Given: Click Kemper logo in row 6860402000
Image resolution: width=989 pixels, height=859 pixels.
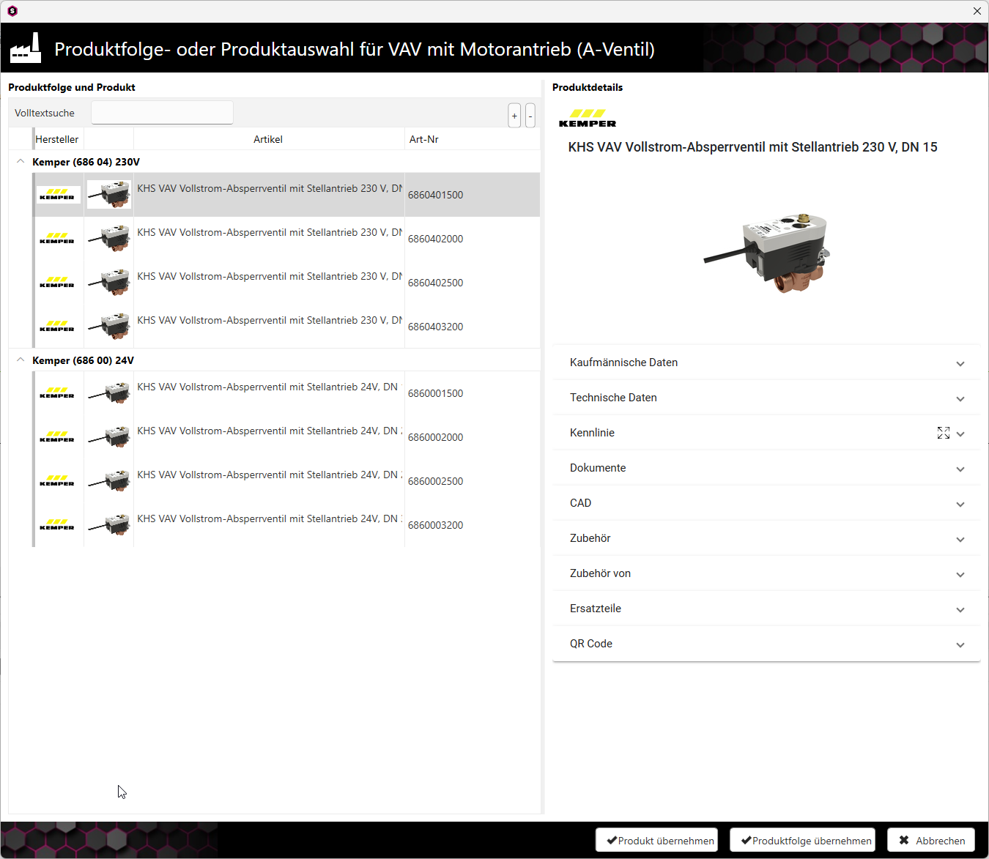Looking at the screenshot, I should tap(58, 239).
